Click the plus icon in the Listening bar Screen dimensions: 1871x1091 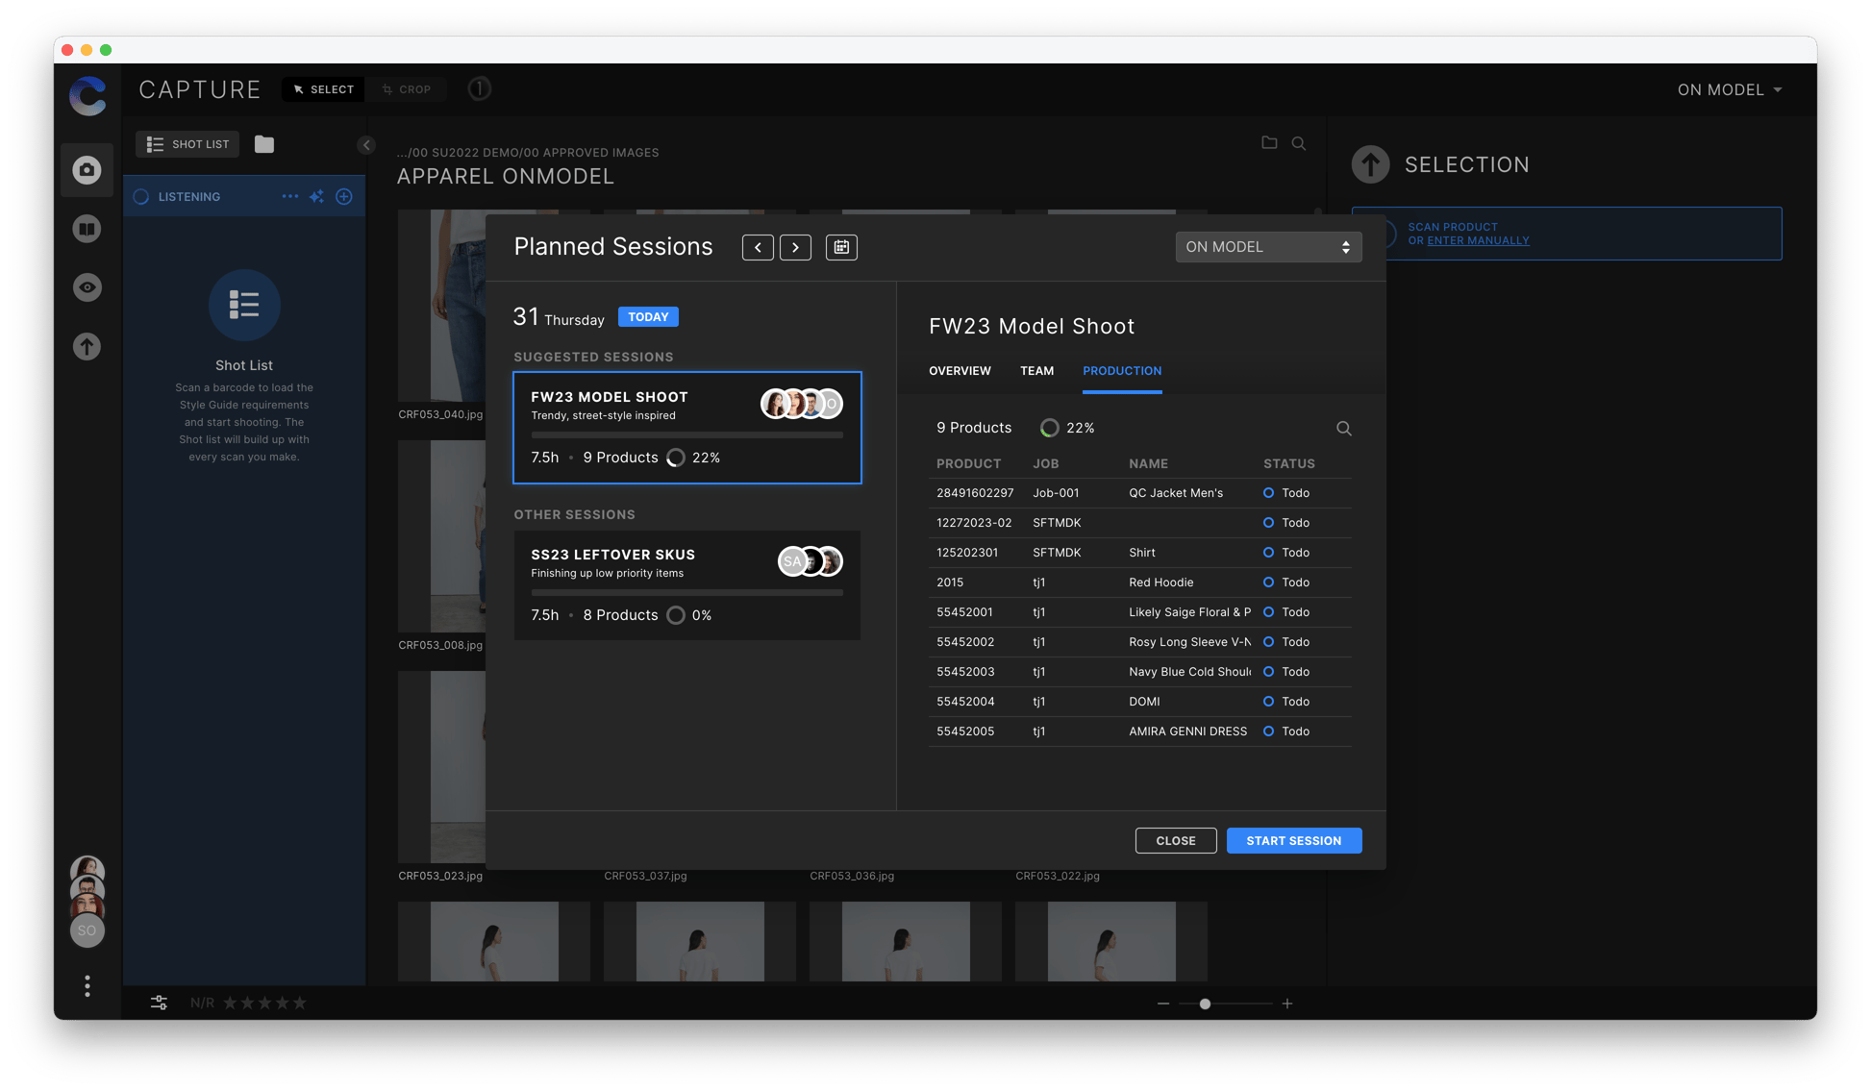click(x=343, y=196)
